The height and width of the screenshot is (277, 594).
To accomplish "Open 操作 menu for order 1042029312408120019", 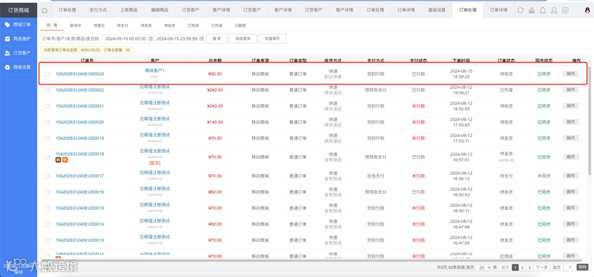I will [571, 138].
